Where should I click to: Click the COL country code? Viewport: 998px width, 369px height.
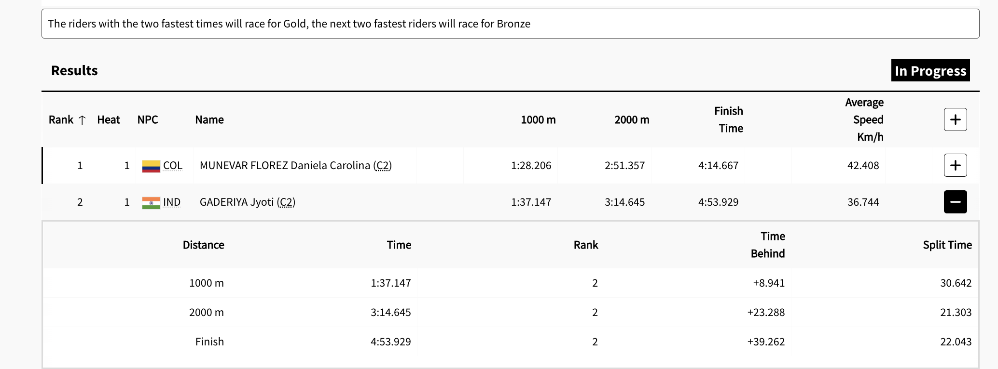point(172,166)
